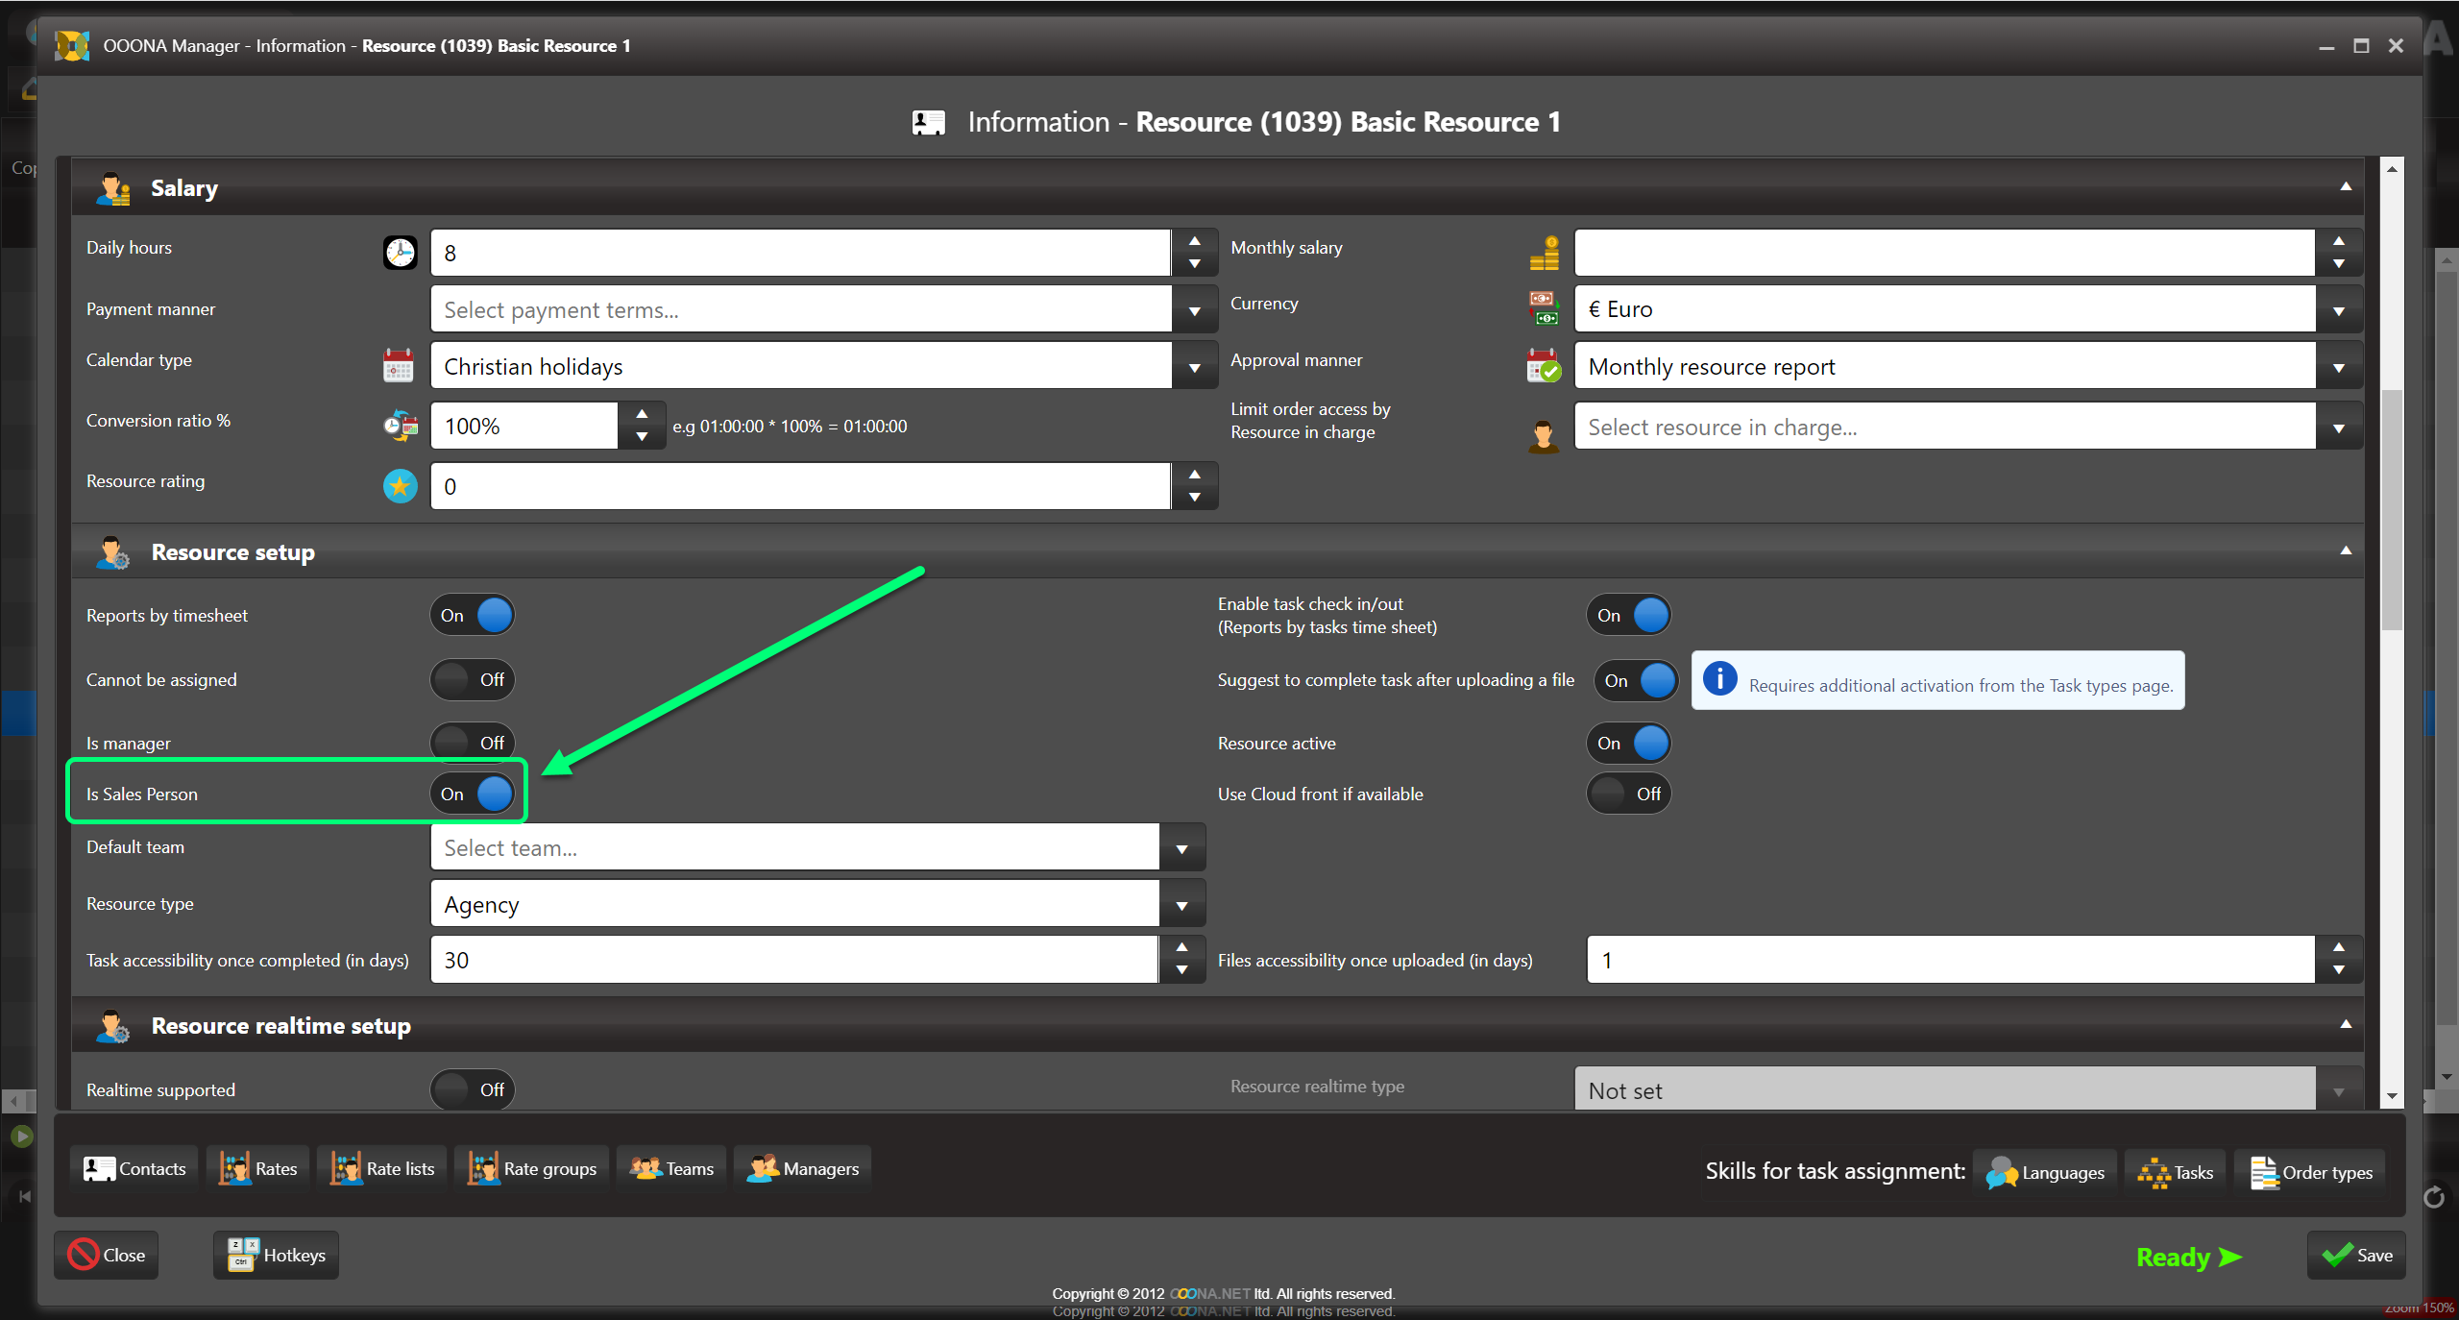Click the Daily hours clock icon
This screenshot has height=1320, width=2459.
[x=400, y=253]
